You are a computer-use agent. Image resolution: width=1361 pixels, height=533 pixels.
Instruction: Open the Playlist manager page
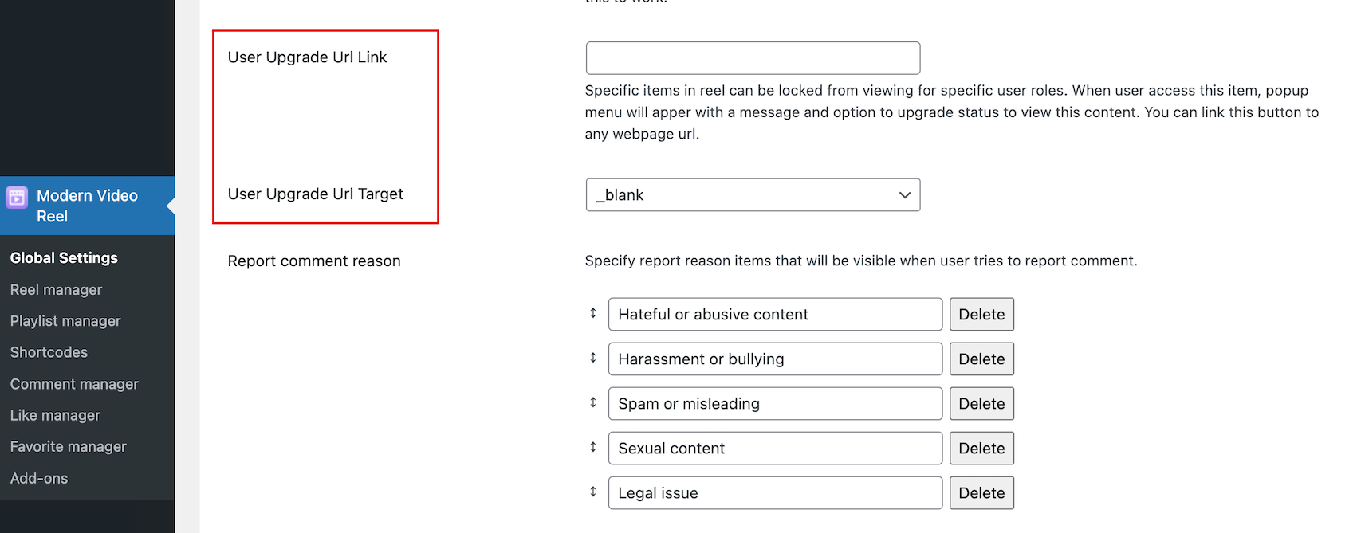65,321
